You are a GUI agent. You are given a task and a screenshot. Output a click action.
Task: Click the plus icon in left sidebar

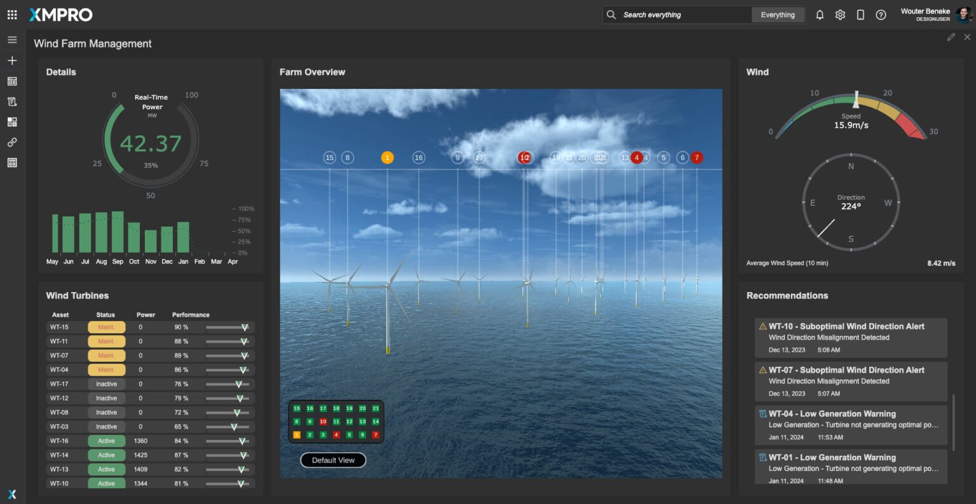tap(12, 61)
